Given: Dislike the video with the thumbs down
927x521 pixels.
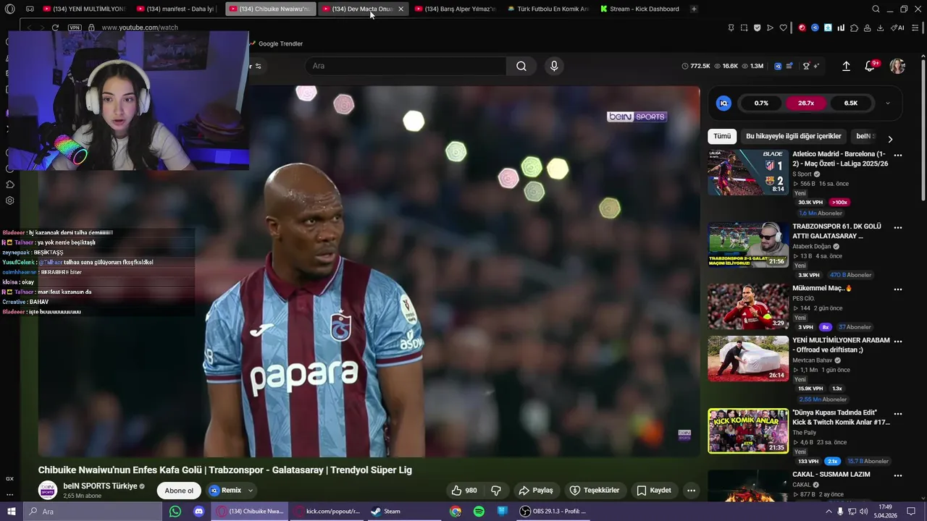Looking at the screenshot, I should point(496,490).
